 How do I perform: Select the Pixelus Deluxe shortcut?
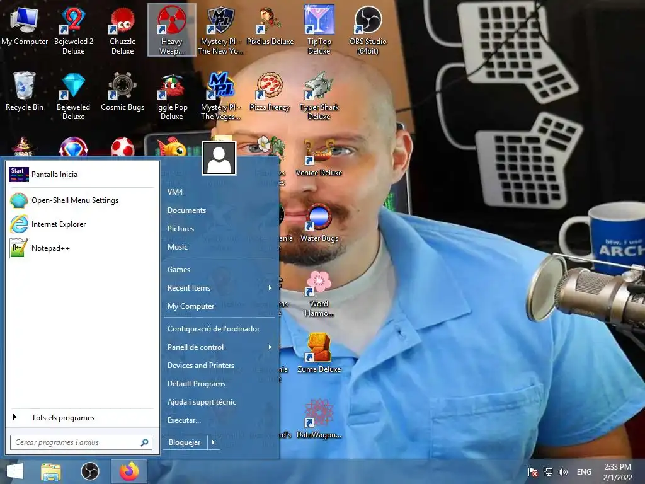(x=270, y=25)
